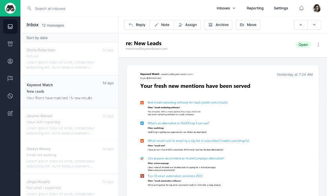Image resolution: width=327 pixels, height=196 pixels.
Task: Open notifications bell icon
Action: pyautogui.click(x=301, y=8)
